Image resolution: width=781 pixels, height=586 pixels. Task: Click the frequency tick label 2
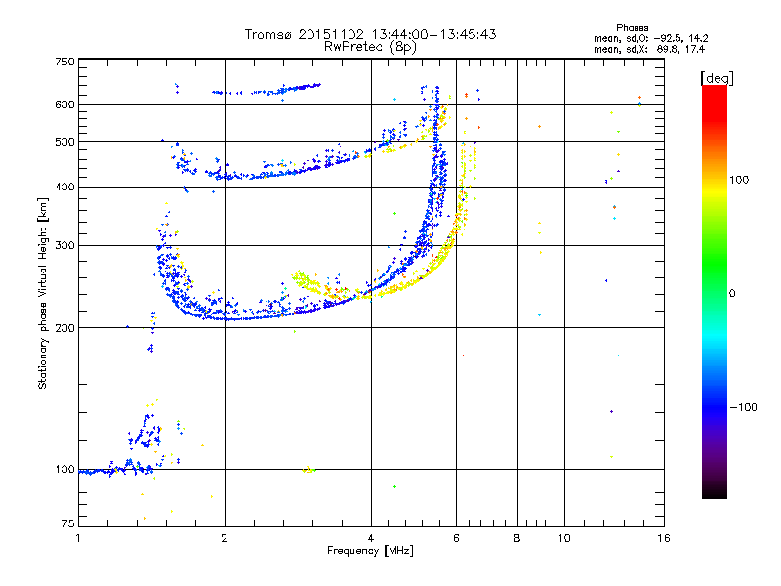[x=225, y=538]
